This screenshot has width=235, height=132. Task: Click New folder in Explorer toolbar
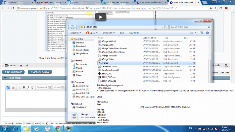tap(134, 33)
